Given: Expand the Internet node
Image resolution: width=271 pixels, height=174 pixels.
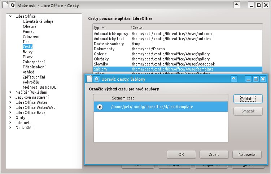Looking at the screenshot, I should (10, 123).
